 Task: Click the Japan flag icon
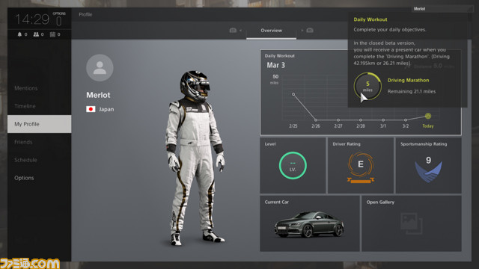click(x=91, y=109)
